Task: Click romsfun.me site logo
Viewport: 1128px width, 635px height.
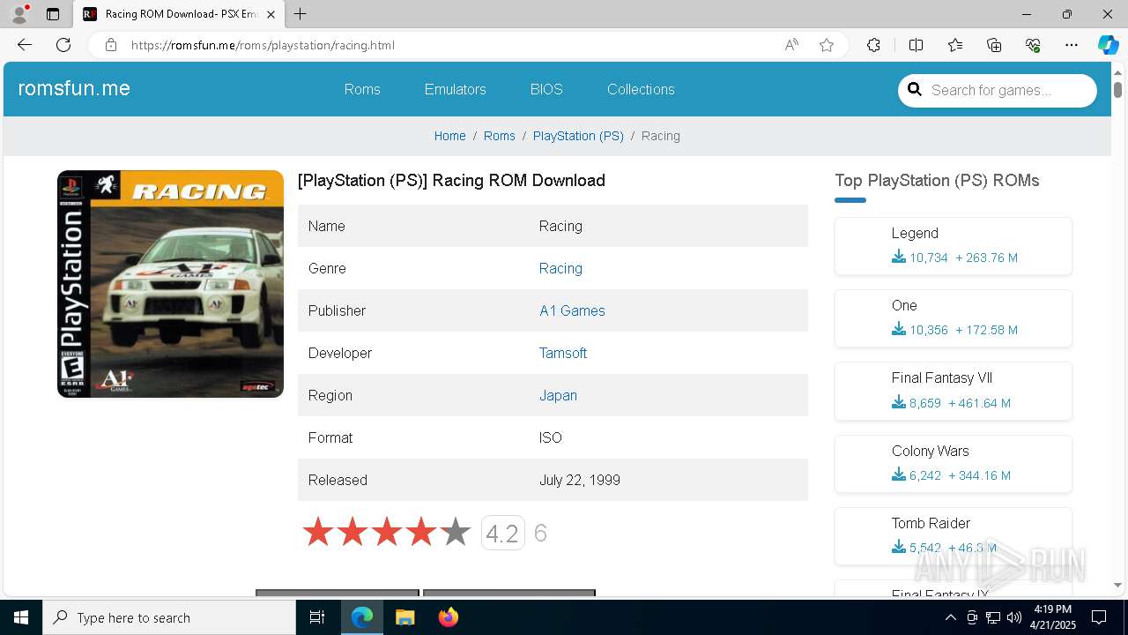Action: tap(74, 88)
